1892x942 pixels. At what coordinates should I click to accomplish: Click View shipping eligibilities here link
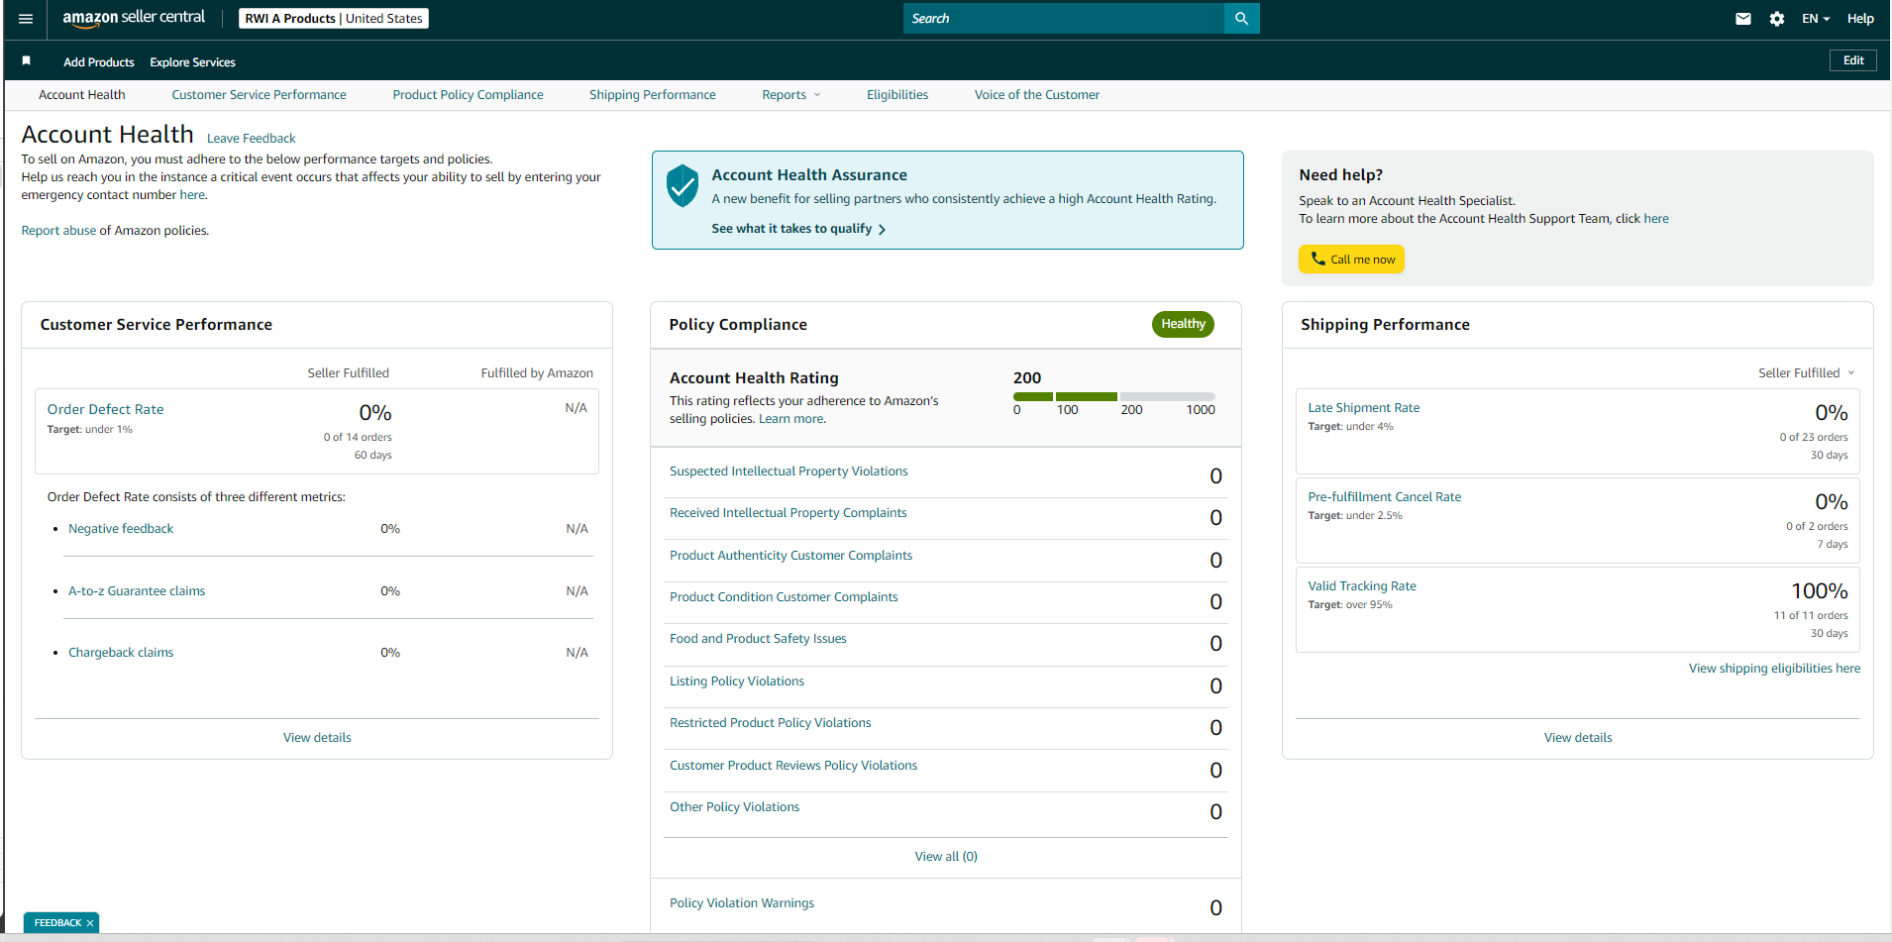click(1774, 669)
